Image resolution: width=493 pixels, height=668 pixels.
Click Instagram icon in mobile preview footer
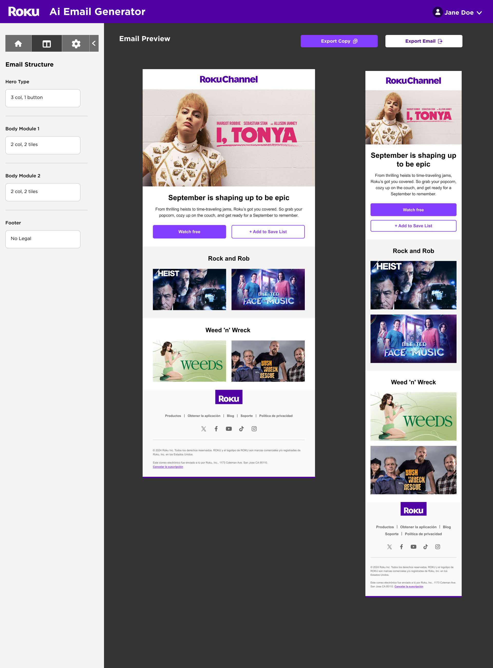(x=437, y=547)
